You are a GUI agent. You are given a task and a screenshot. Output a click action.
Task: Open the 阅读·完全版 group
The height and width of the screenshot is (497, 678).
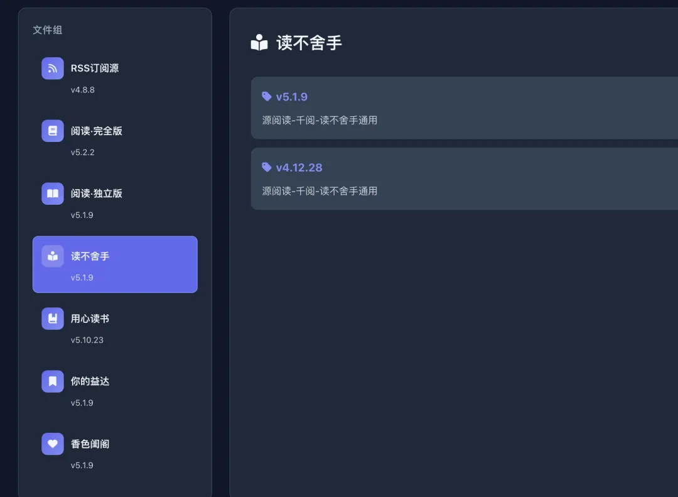pos(115,139)
